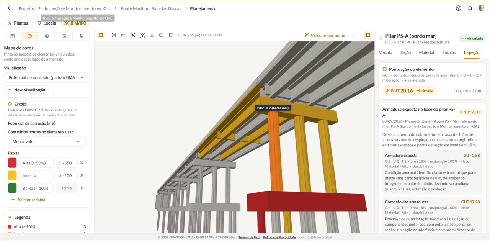Open the notifications bell
Screen dimensions: 490x241
point(470,8)
